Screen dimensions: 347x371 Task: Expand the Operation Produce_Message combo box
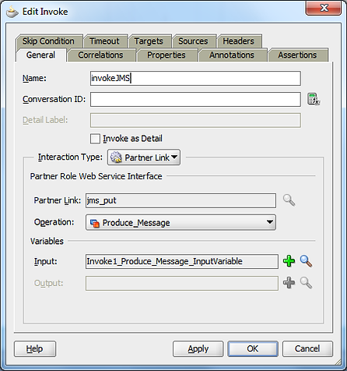coord(181,222)
